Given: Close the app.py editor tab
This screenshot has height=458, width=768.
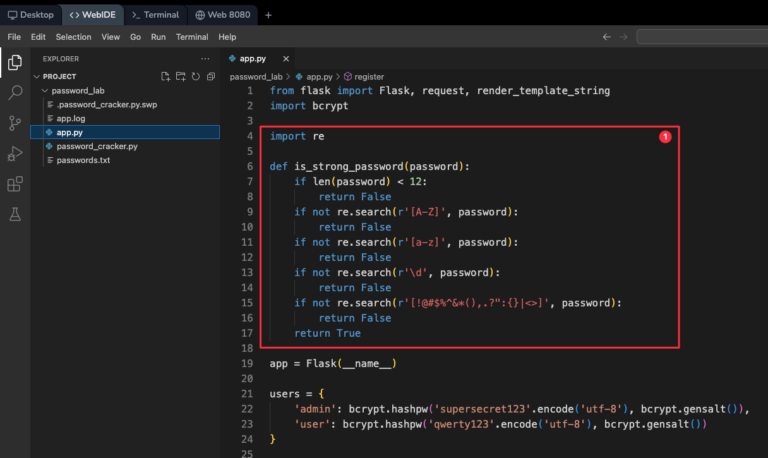Looking at the screenshot, I should point(285,59).
